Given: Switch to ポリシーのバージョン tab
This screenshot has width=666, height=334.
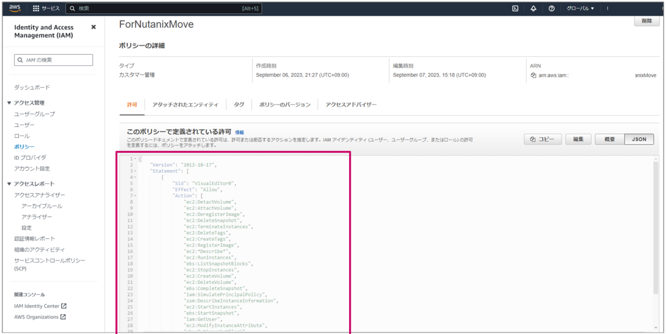Looking at the screenshot, I should (x=285, y=105).
